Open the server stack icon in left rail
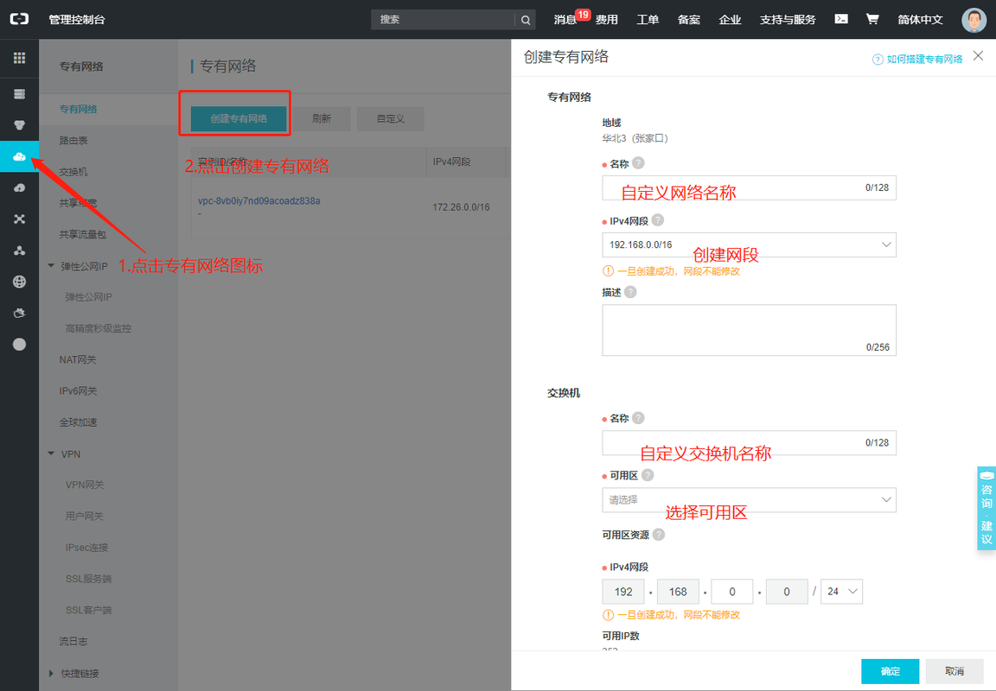996x691 pixels. pos(19,94)
